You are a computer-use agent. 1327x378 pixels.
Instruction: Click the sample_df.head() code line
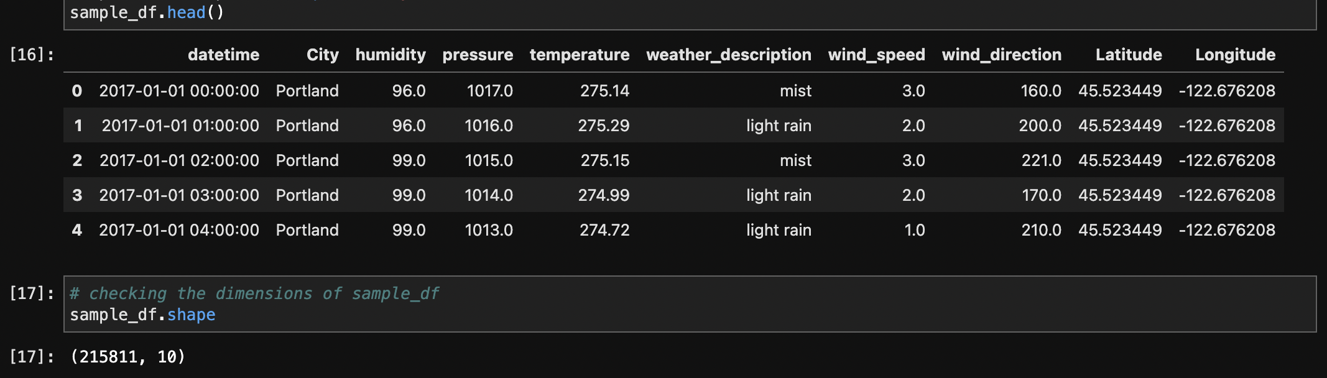(147, 12)
